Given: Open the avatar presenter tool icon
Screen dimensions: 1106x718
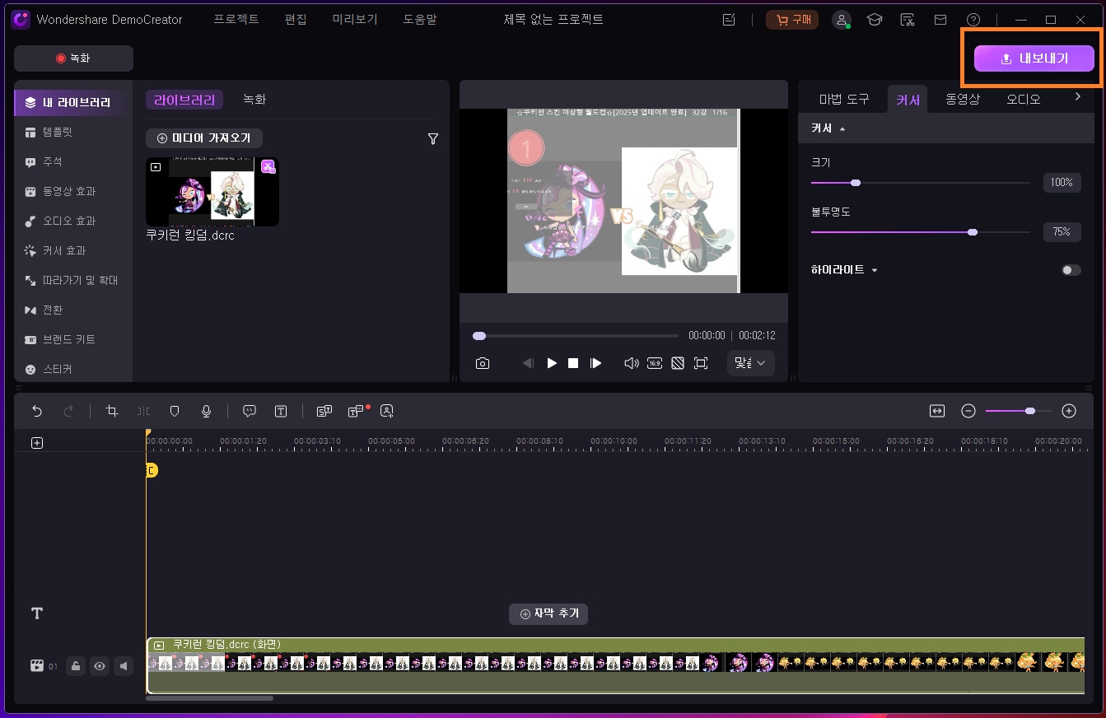Looking at the screenshot, I should [387, 411].
